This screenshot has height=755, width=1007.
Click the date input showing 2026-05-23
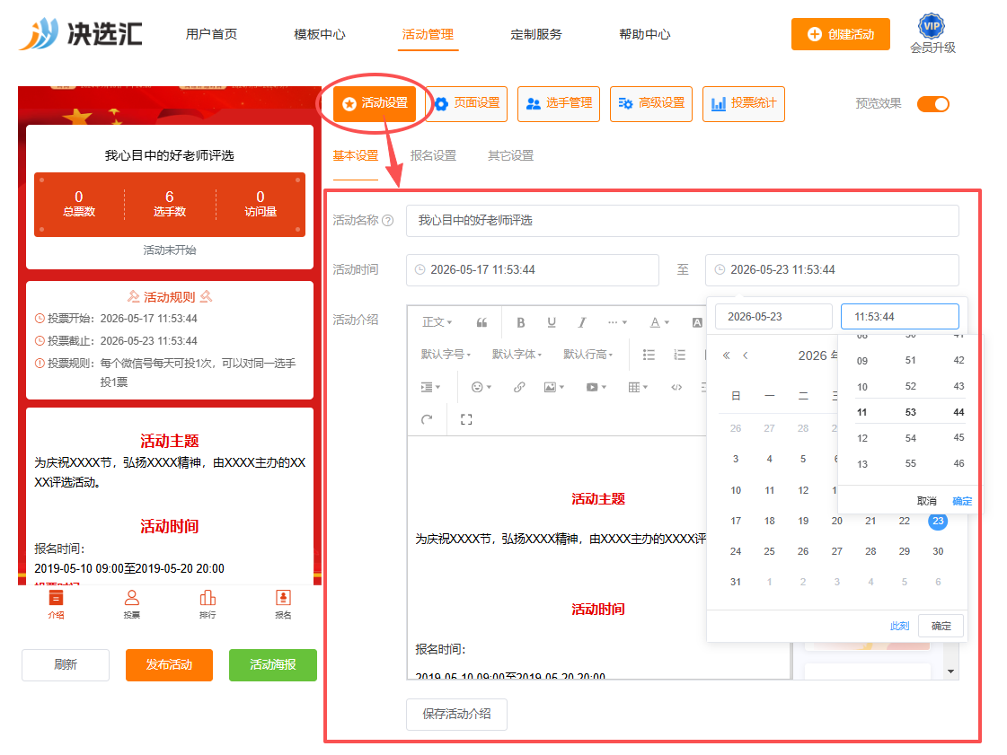773,317
